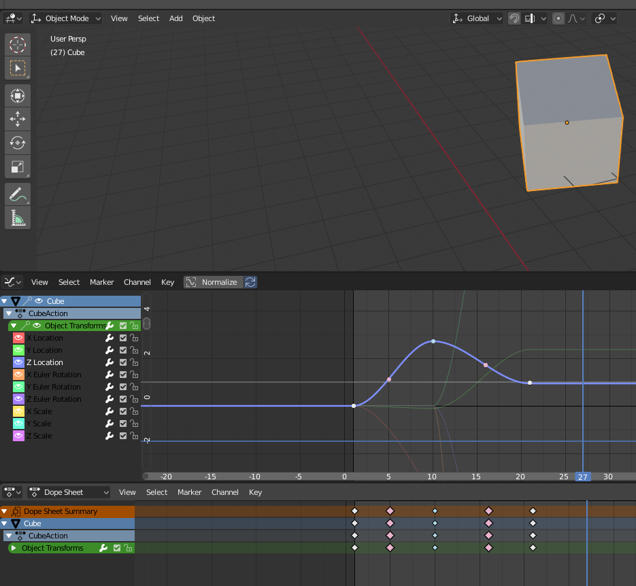Click the frame 27 playhead marker
Image resolution: width=636 pixels, height=586 pixels.
pos(583,477)
